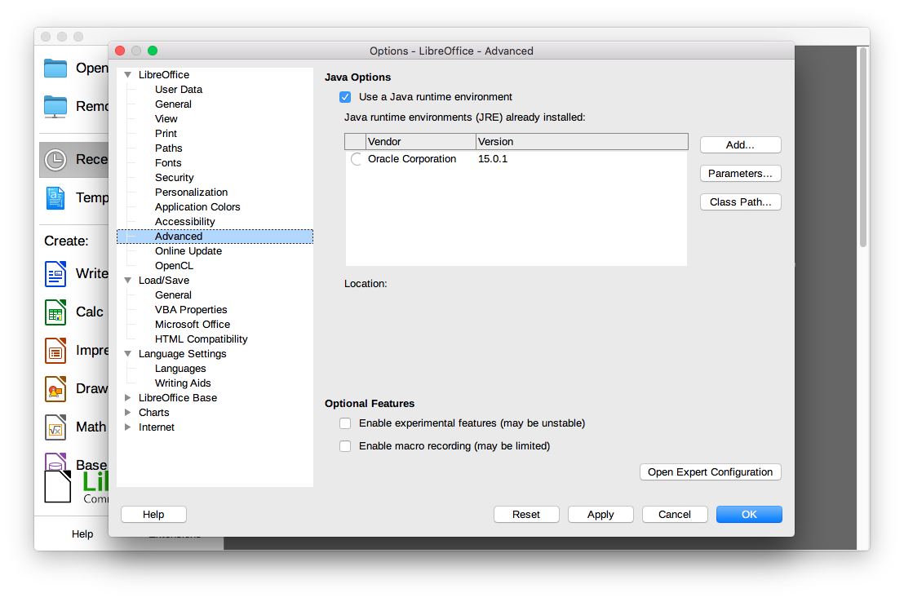This screenshot has width=904, height=602.
Task: Expand the Internet tree node
Action: (128, 427)
